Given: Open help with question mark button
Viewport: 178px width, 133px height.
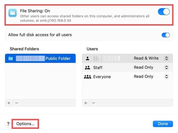Looking at the screenshot, I should 8,124.
